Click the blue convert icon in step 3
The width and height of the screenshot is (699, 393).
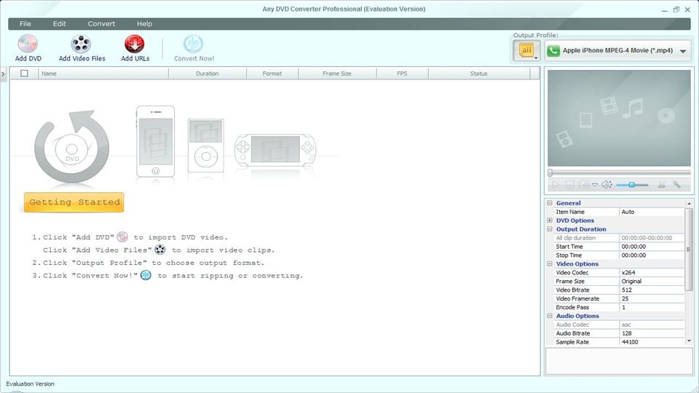click(146, 275)
